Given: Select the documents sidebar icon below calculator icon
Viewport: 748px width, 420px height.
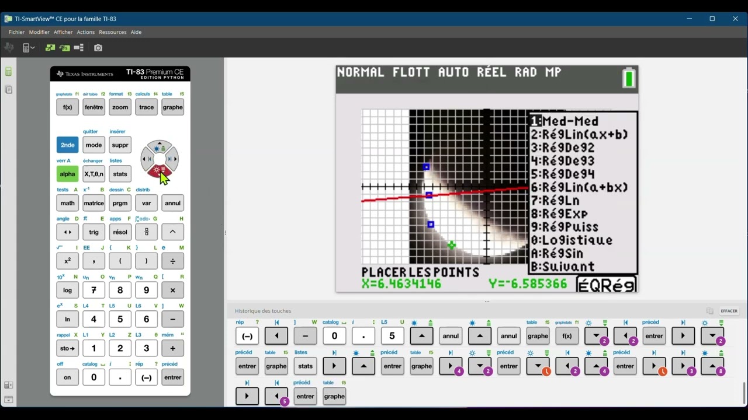Looking at the screenshot, I should (8, 89).
